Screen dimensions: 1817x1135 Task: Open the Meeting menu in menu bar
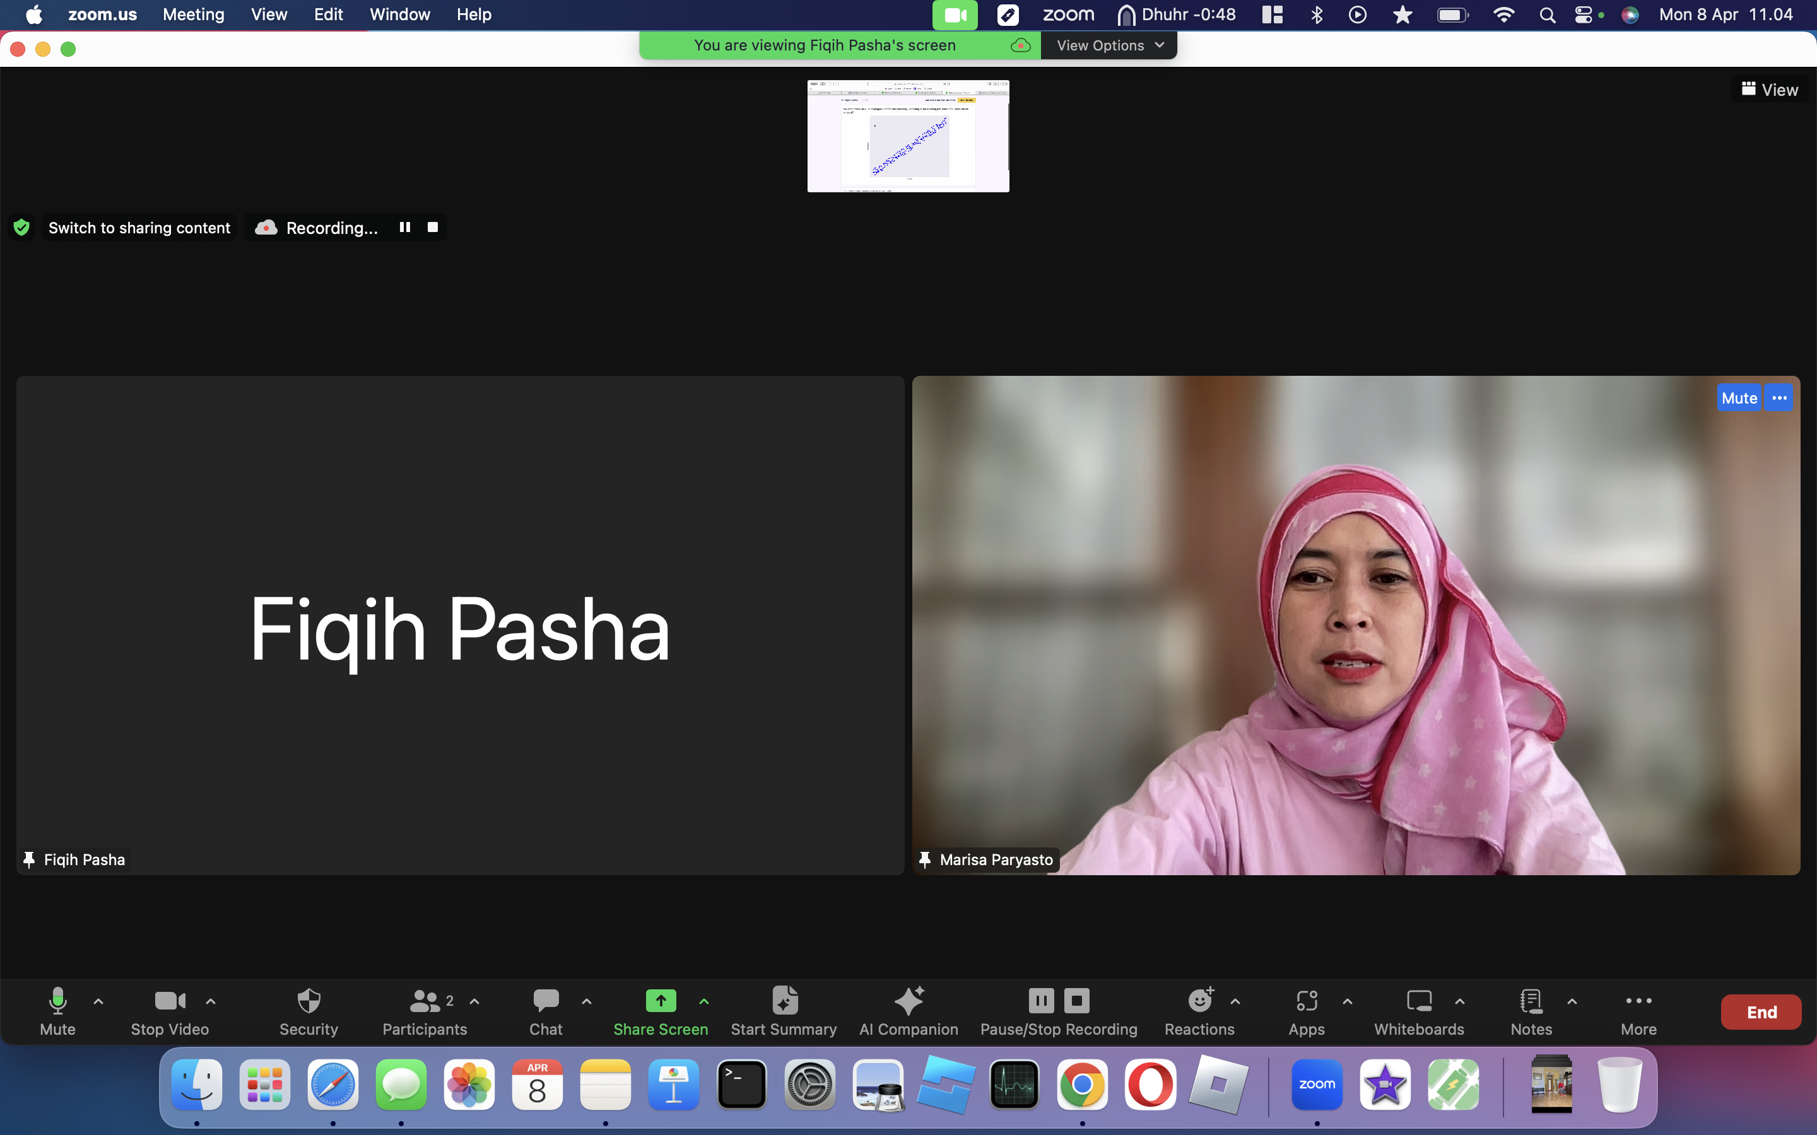(x=194, y=15)
